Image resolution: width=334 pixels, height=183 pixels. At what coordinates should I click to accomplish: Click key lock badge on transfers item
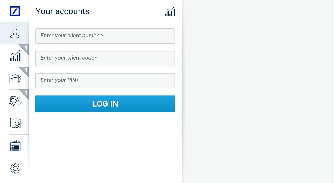point(26,92)
